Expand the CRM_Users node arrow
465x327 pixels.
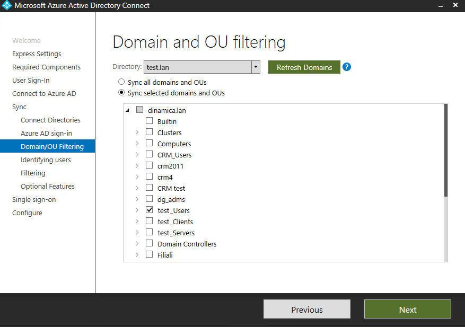coord(137,154)
